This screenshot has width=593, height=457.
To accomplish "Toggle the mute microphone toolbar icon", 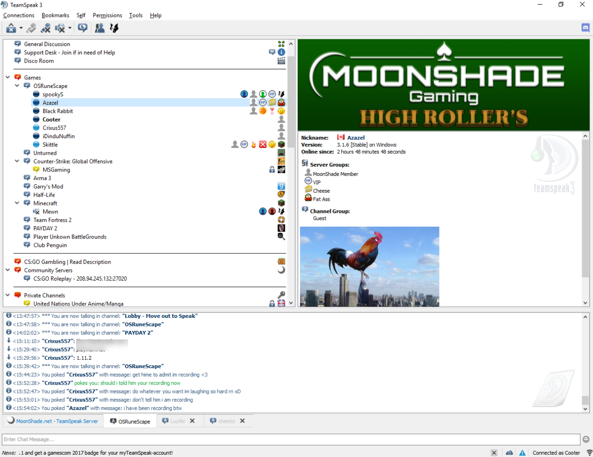I will [46, 28].
